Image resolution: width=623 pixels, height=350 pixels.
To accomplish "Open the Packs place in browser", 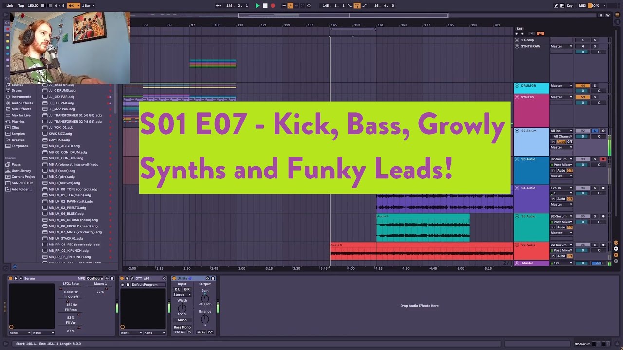I will click(16, 164).
